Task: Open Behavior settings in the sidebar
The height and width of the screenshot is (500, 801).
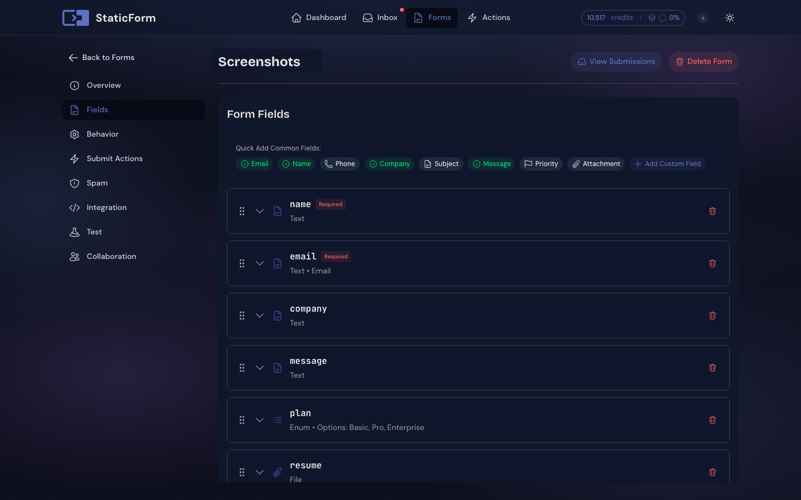Action: pos(133,134)
